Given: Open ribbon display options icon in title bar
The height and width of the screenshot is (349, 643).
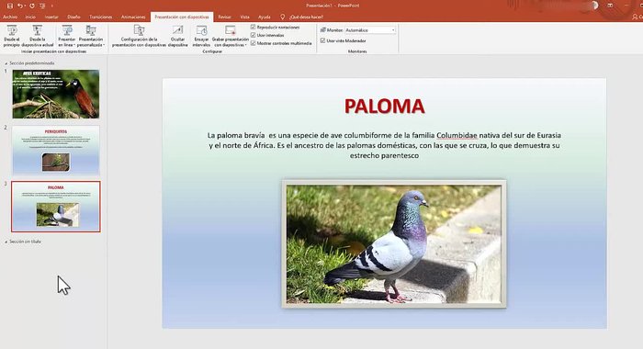Looking at the screenshot, I should (x=610, y=6).
